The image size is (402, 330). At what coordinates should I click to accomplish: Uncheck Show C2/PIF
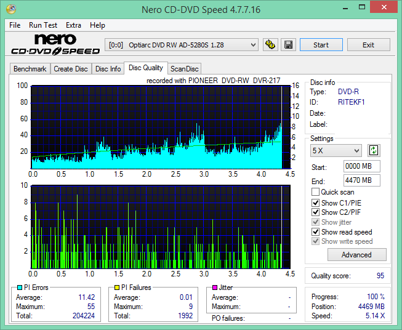coord(315,212)
